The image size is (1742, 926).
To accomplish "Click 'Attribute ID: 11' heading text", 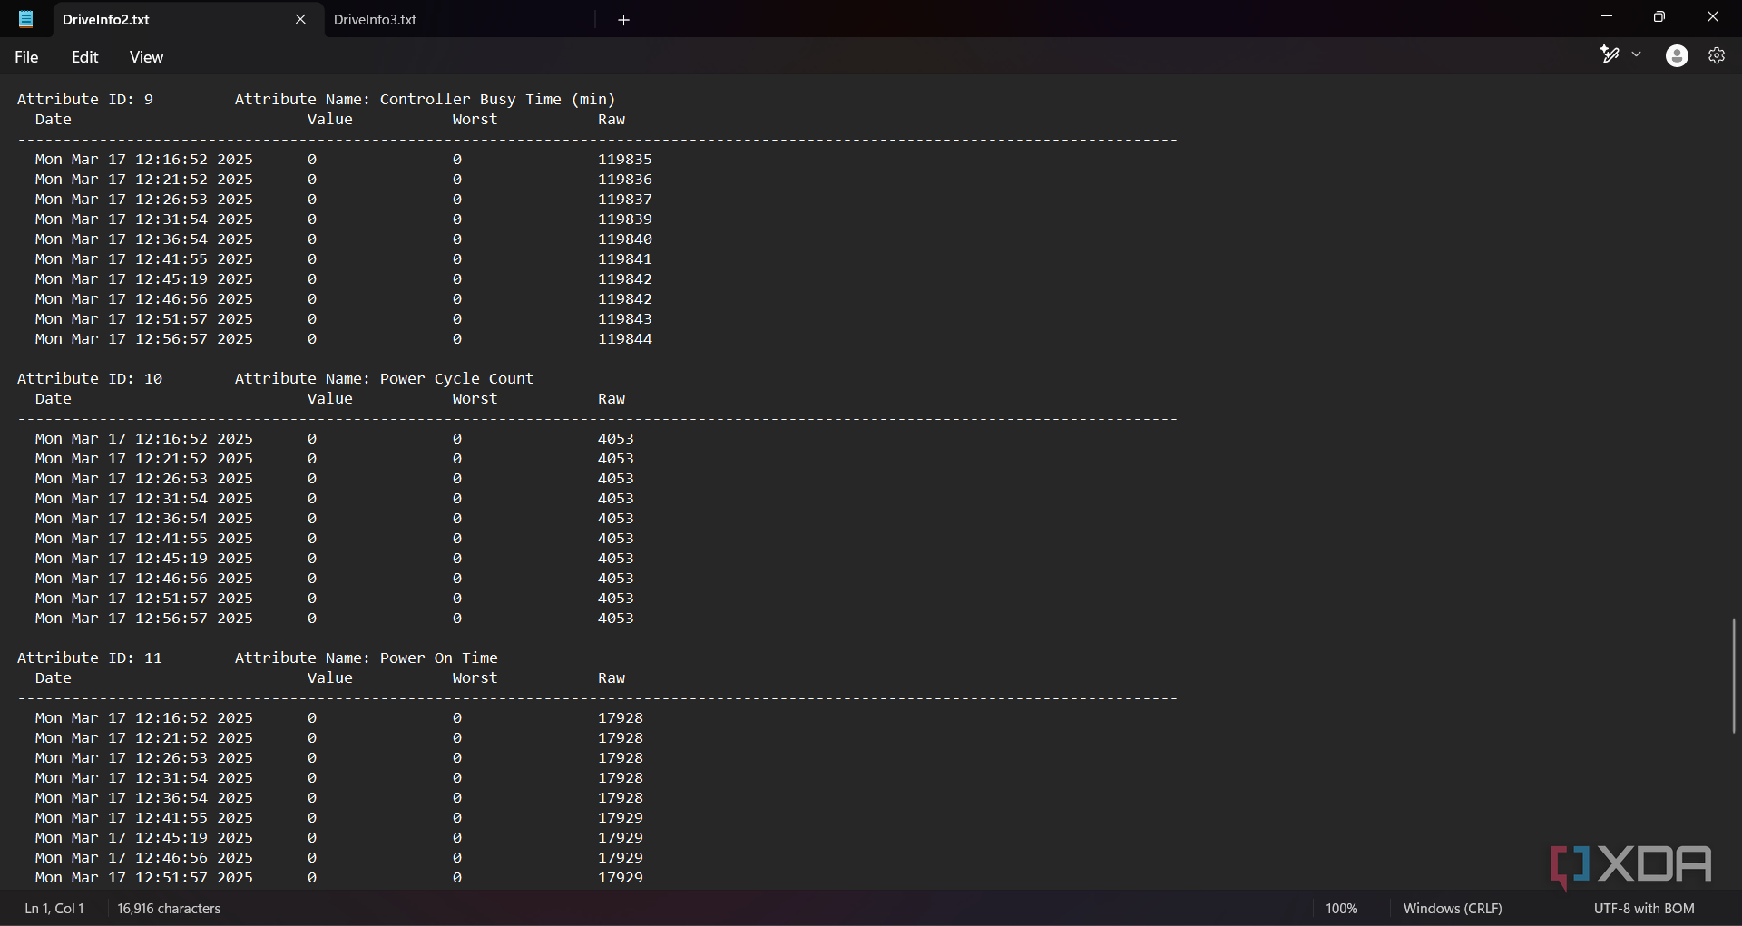I will 90,658.
